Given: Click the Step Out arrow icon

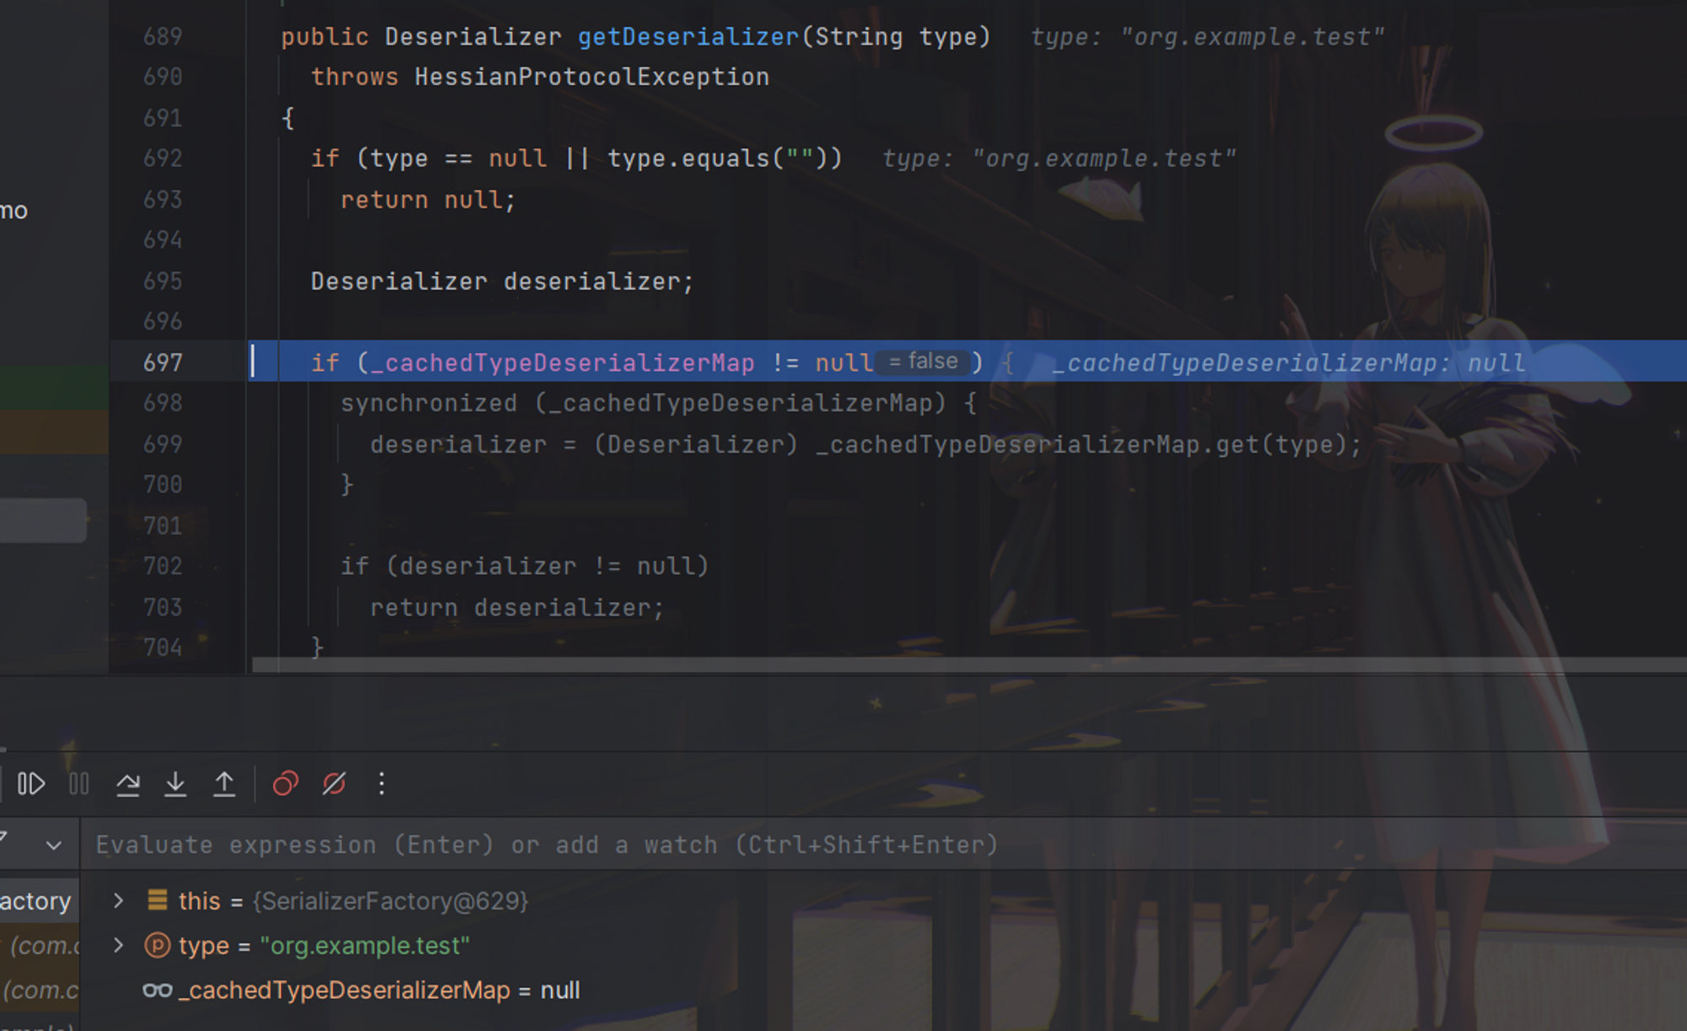Looking at the screenshot, I should [x=224, y=784].
